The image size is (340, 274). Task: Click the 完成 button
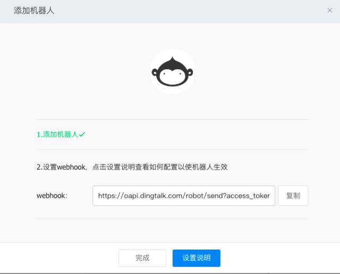142,258
